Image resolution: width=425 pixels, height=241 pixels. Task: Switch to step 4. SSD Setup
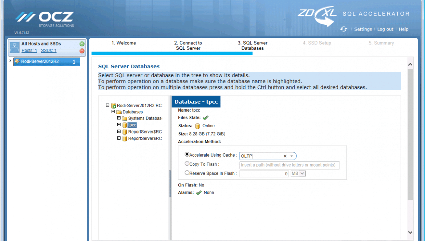click(x=317, y=43)
